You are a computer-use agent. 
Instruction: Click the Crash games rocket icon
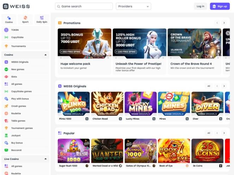[x=6, y=106]
